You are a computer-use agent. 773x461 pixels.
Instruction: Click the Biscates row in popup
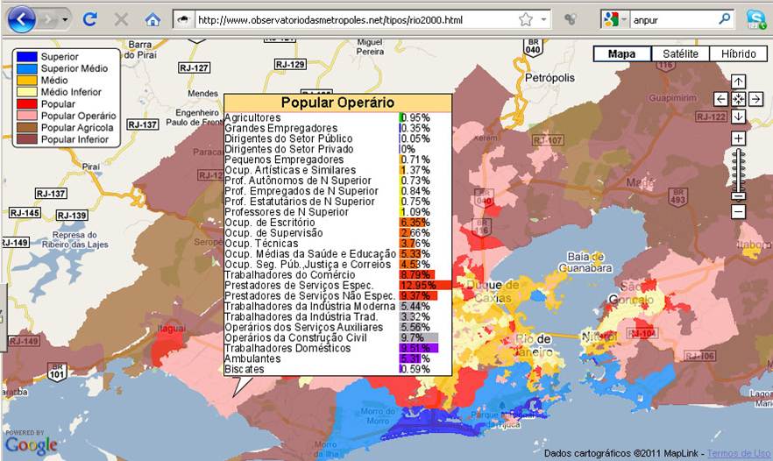337,369
